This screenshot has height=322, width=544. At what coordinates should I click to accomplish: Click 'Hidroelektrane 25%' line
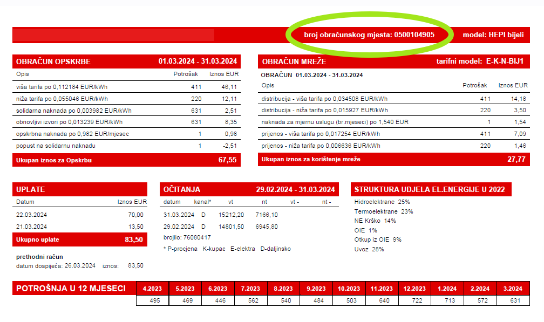coord(382,202)
